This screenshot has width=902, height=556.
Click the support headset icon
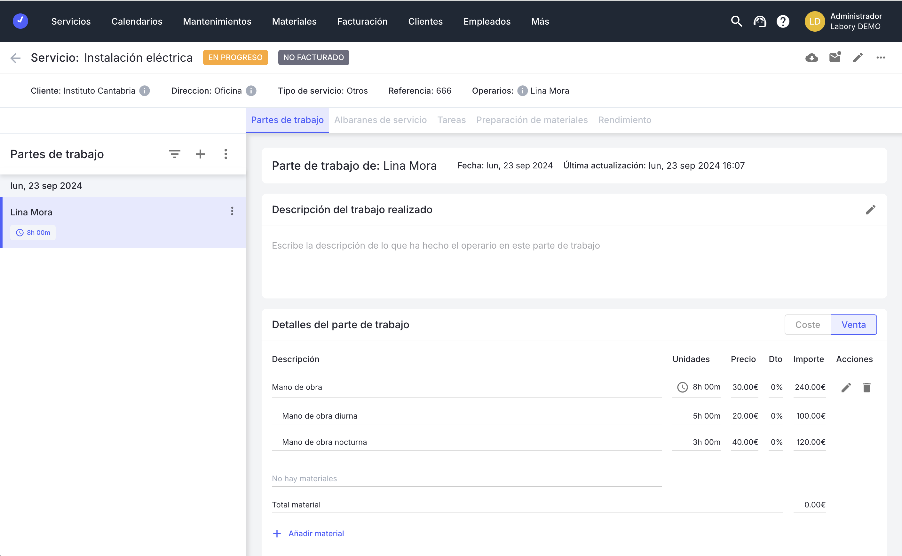(x=760, y=21)
